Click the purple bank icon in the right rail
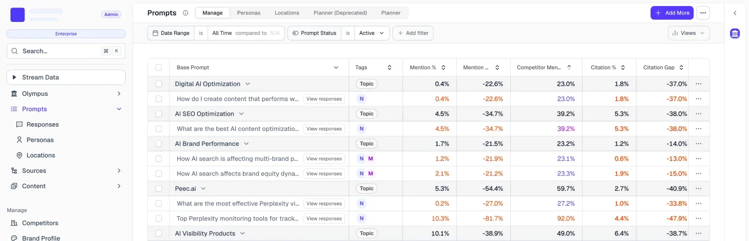Viewport: 749px width, 241px height. click(735, 33)
